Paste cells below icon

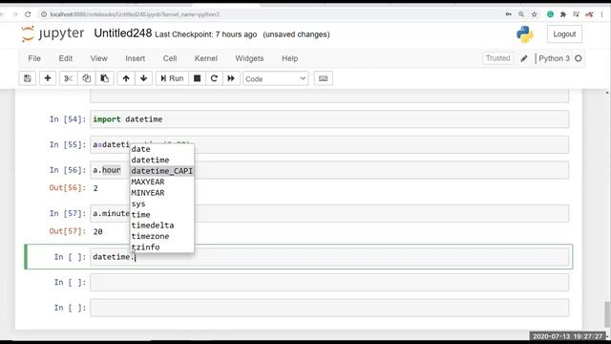tap(104, 78)
